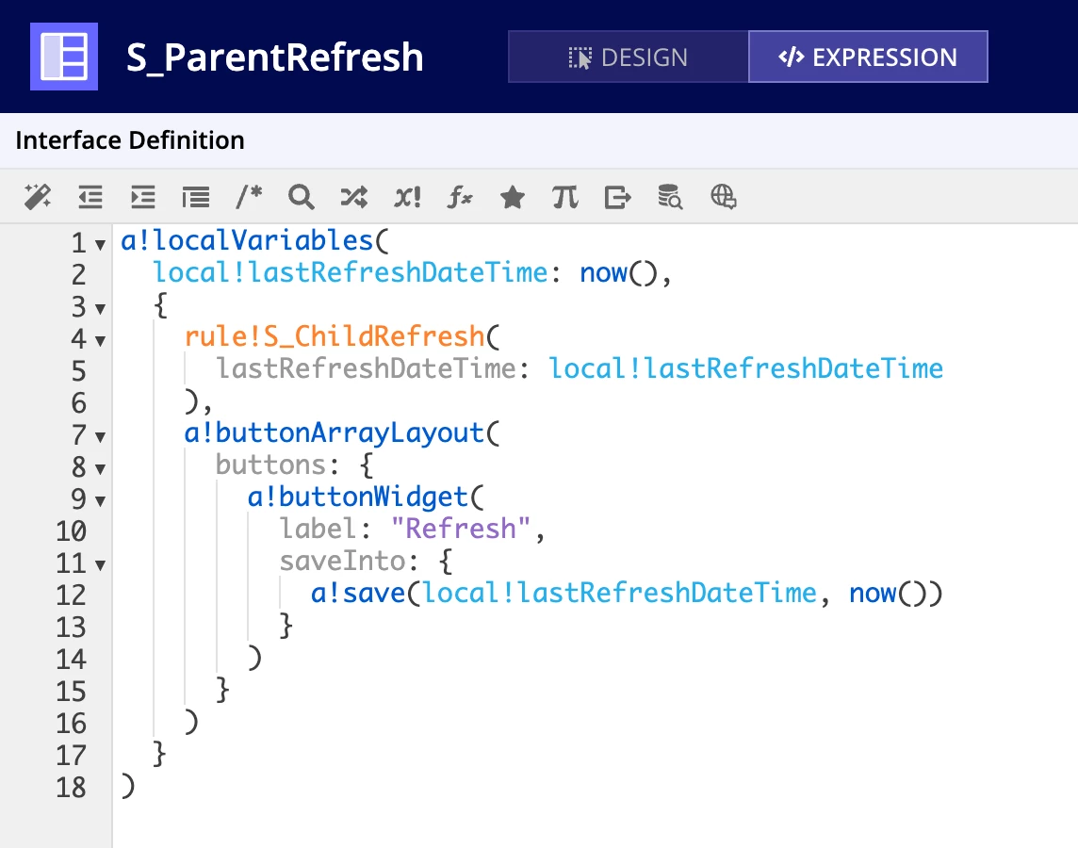Click now() on line 2

[x=618, y=273]
